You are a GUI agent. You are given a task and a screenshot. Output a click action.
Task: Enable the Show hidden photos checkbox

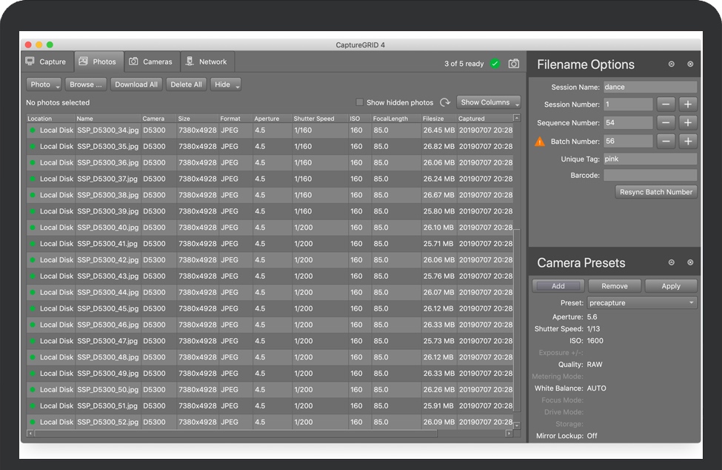(360, 102)
